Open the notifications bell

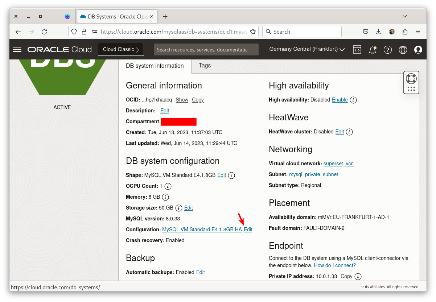point(372,50)
